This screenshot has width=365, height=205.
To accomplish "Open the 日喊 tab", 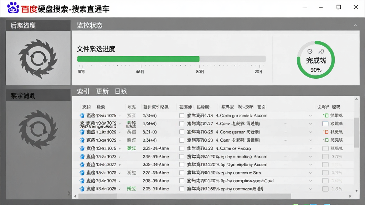I will click(x=121, y=91).
